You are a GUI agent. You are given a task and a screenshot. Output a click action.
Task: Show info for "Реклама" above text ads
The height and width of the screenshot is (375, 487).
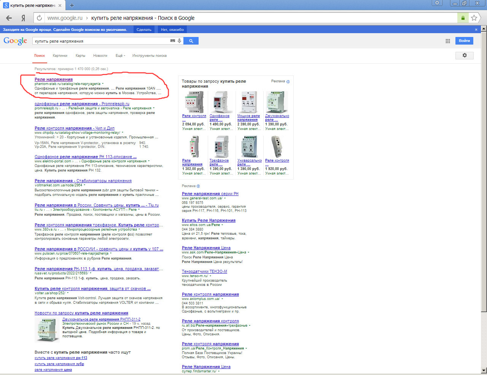198,186
